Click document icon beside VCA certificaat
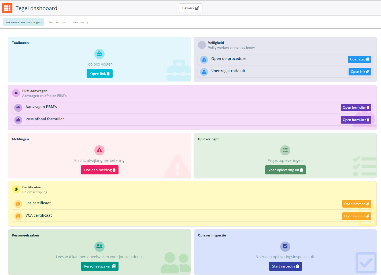Viewport: 381px width, 275px height. click(x=18, y=216)
